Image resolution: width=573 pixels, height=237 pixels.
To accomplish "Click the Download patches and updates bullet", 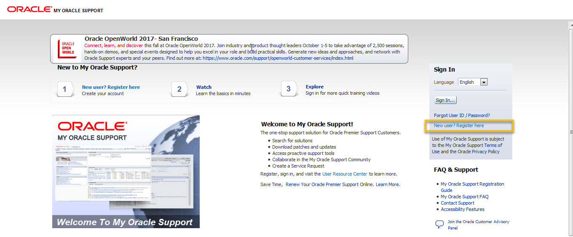I will coord(304,147).
